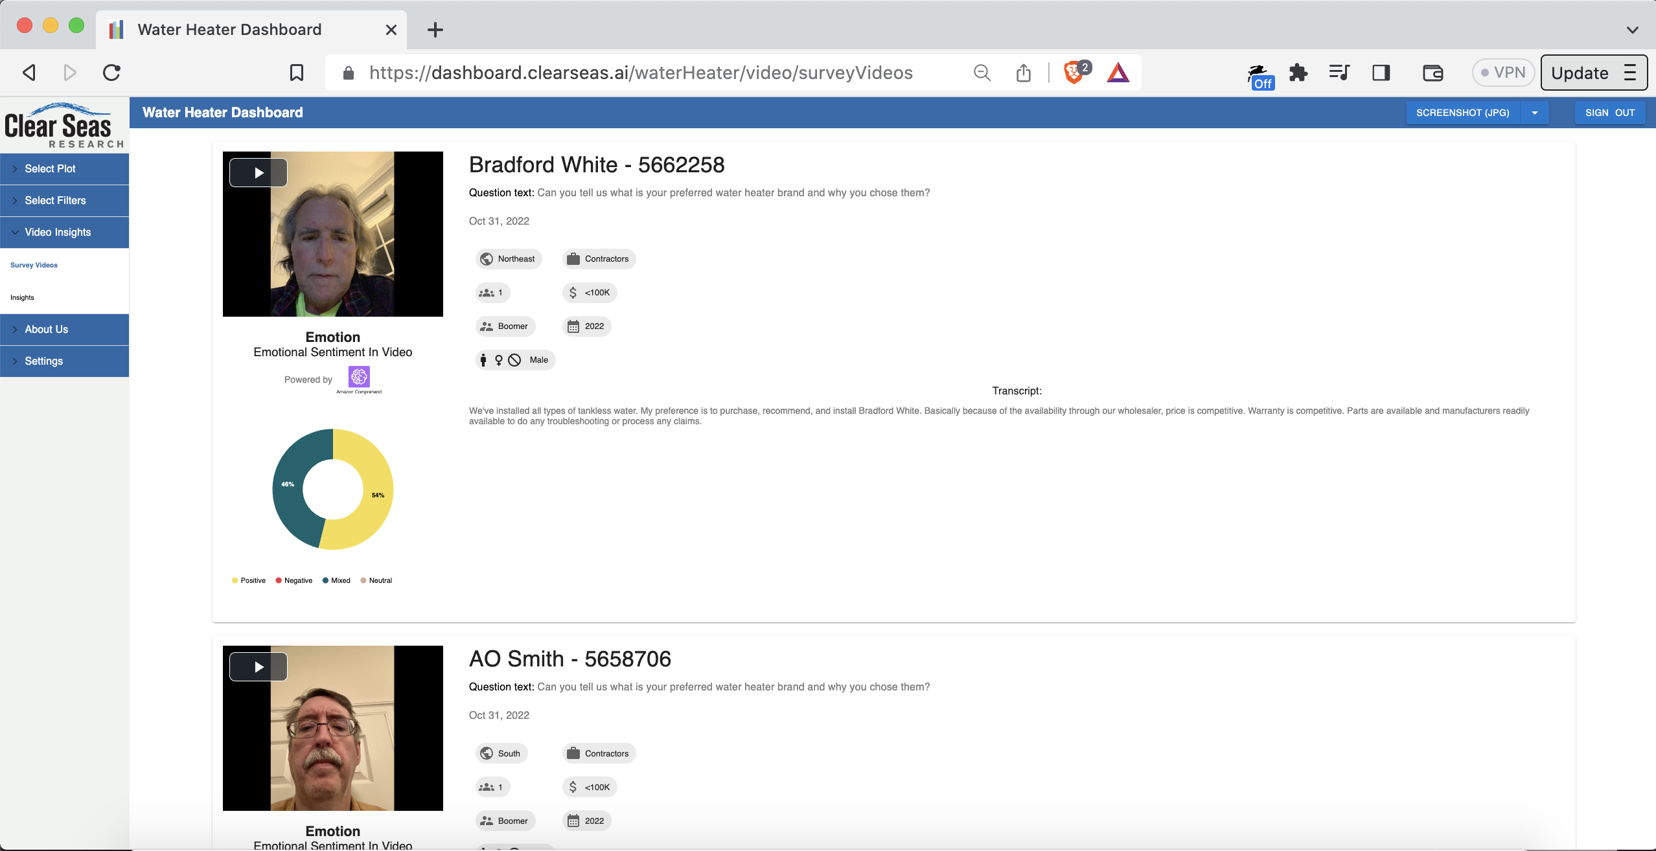Select the Water Heater Dashboard browser tab
Screen dimensions: 1656x851
pos(229,29)
